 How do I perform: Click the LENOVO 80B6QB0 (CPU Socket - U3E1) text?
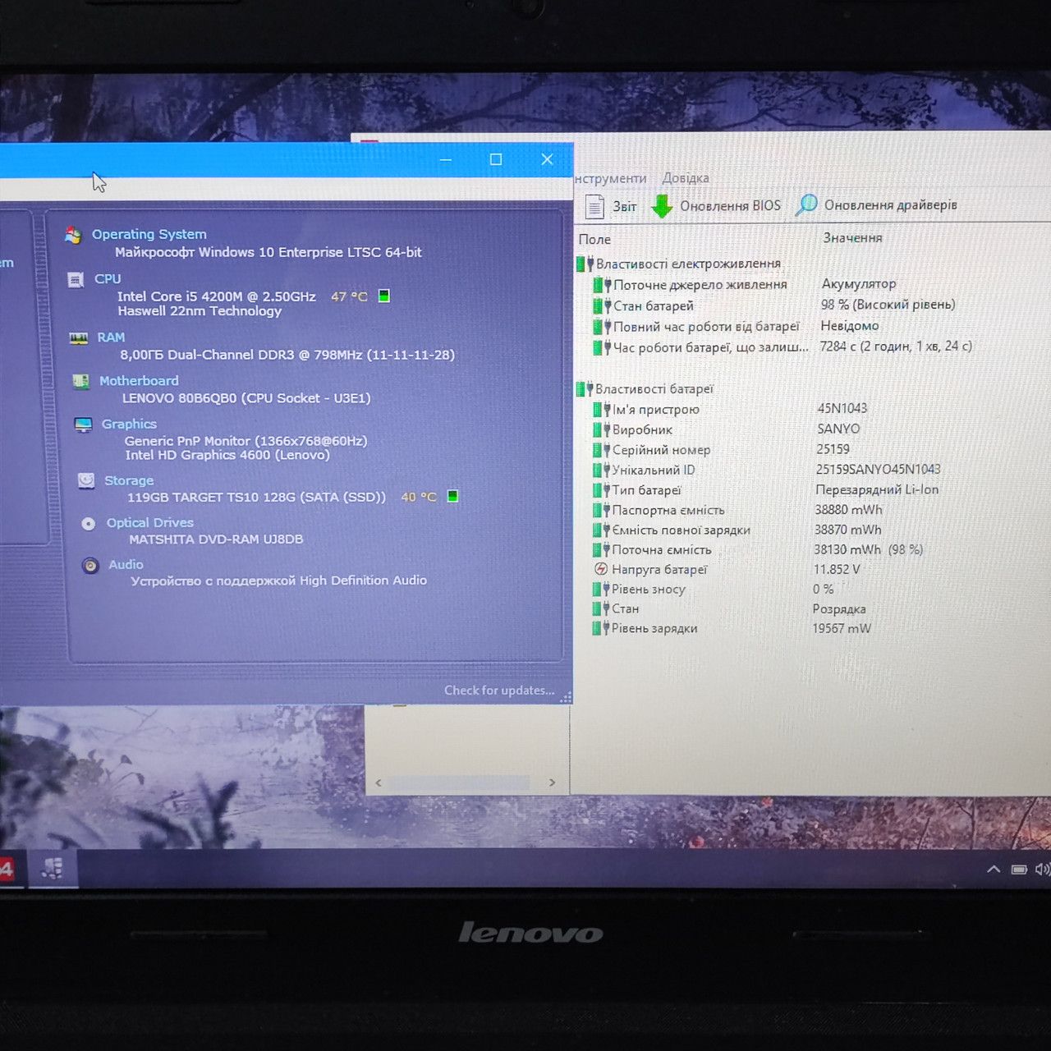pos(246,398)
